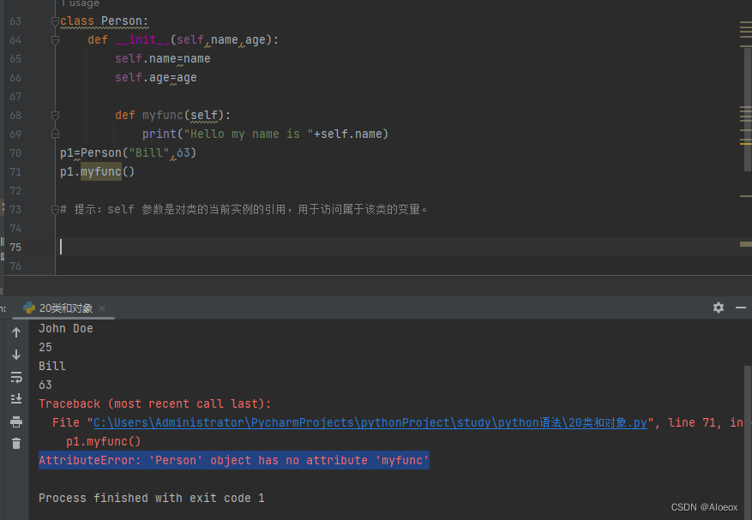Screen dimensions: 752x520
Task: Collapse the Person class fold arrow
Action: click(x=55, y=21)
